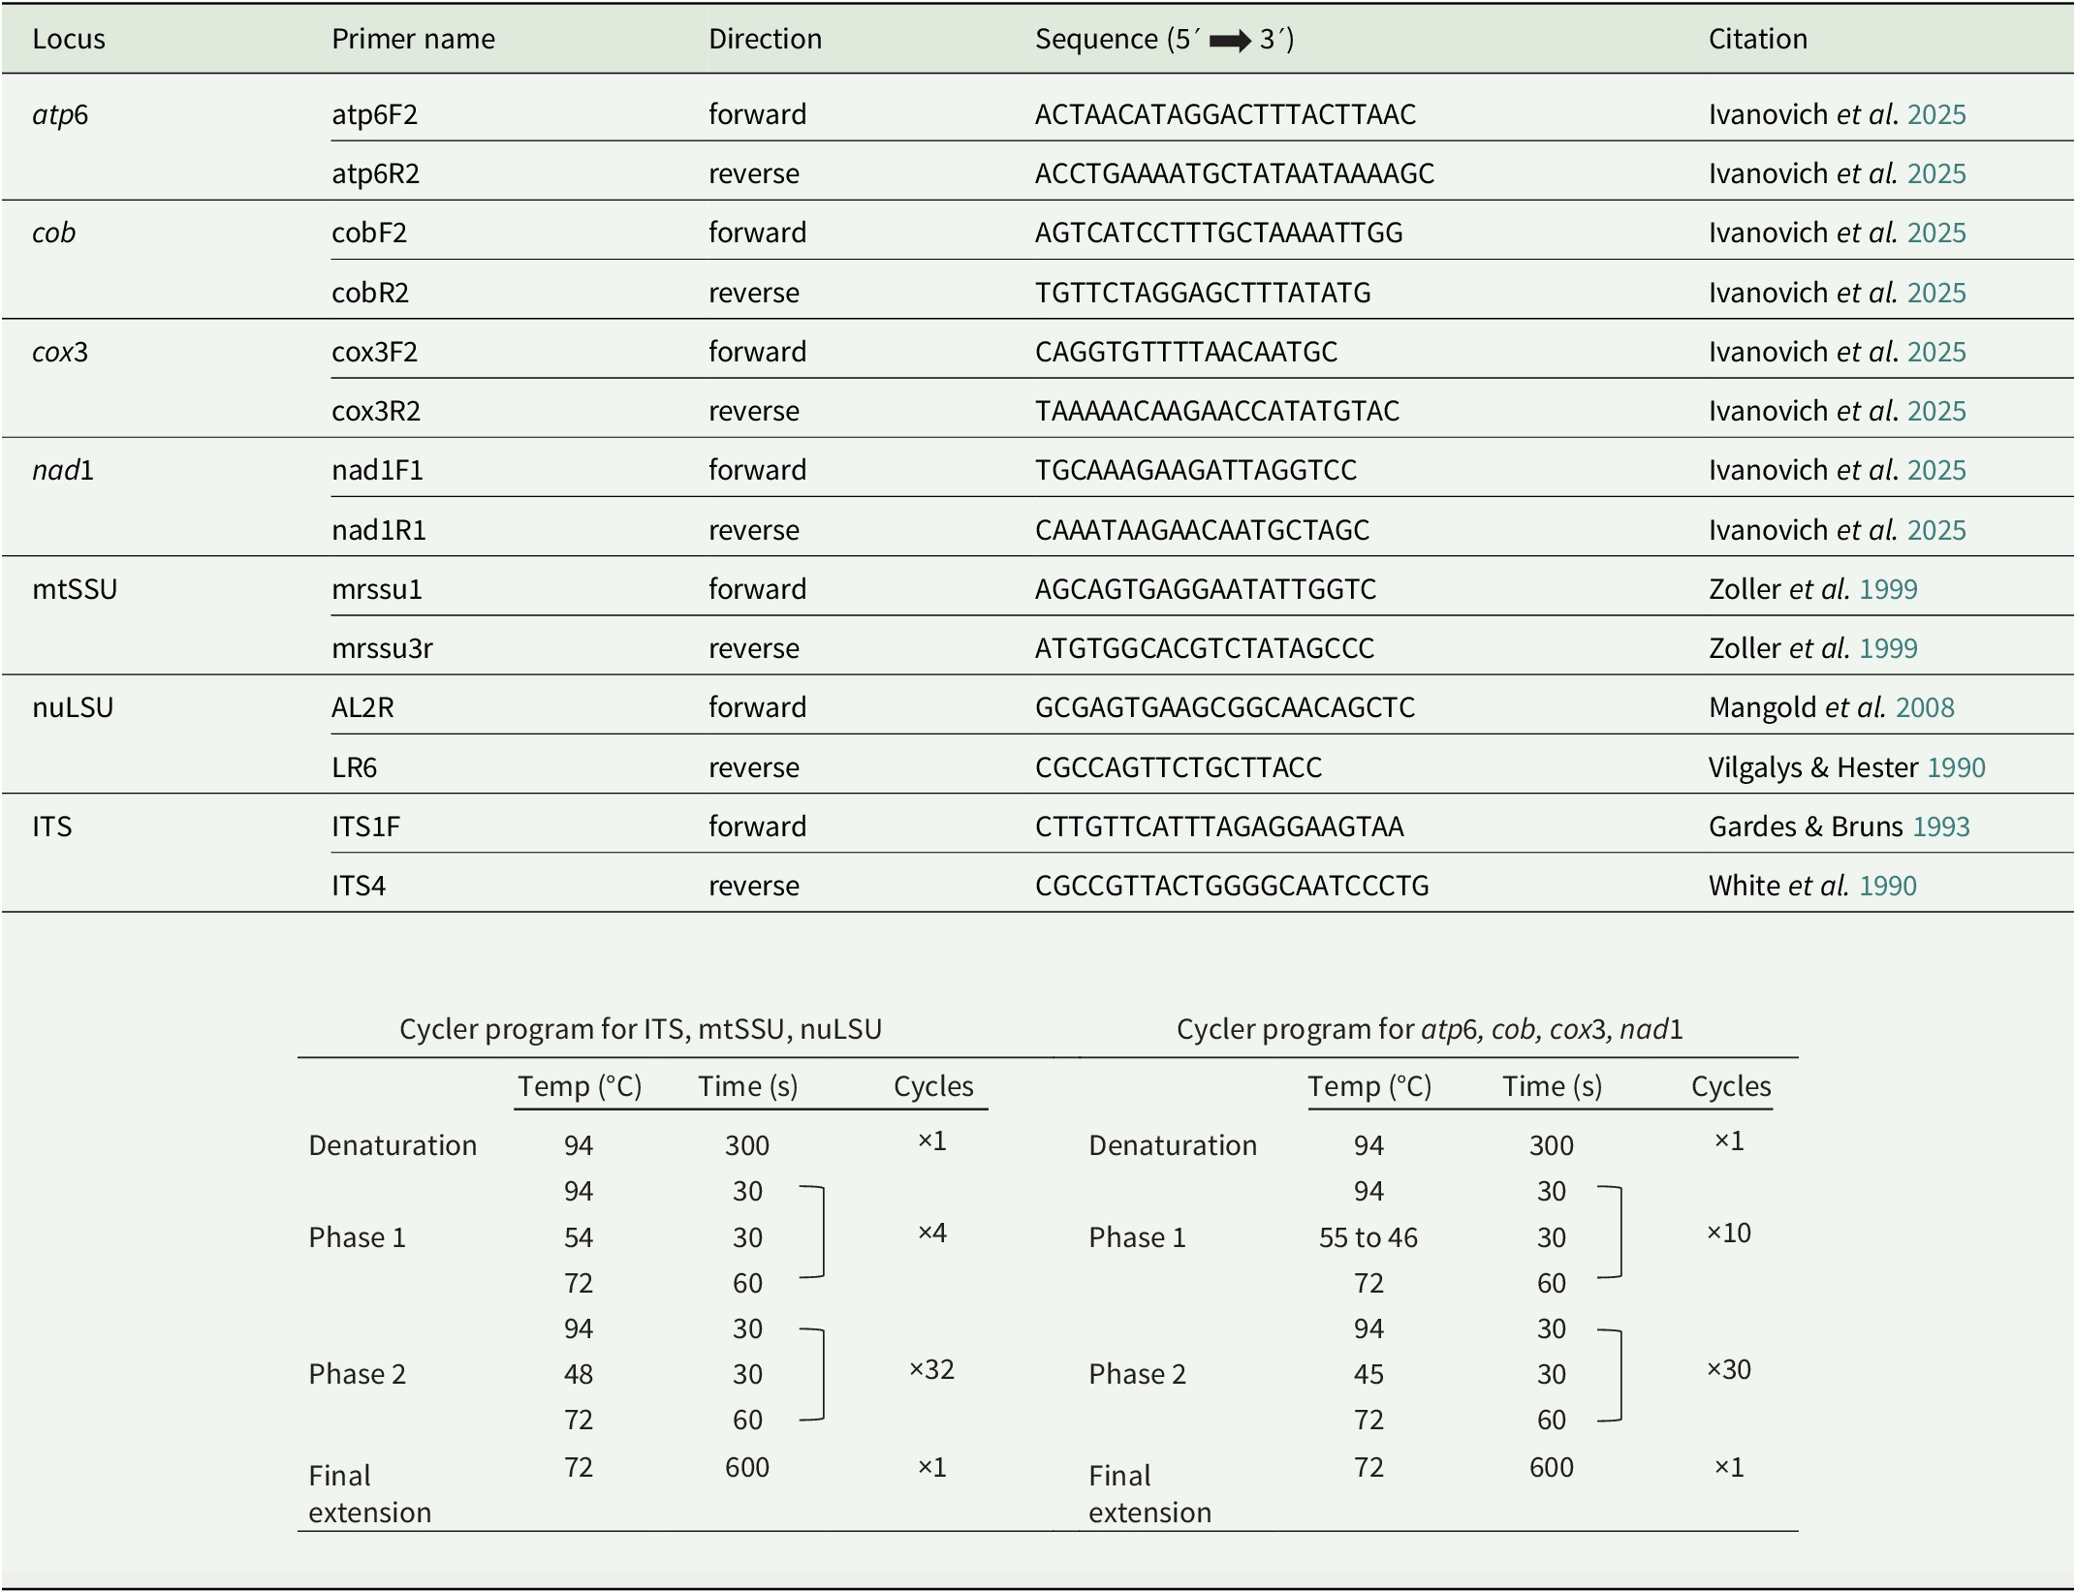The height and width of the screenshot is (1593, 2076).
Task: Click the arrow icon in Sequence header
Action: point(1230,41)
